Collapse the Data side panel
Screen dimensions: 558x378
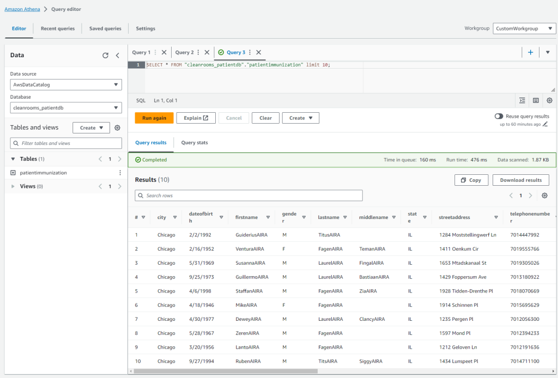tap(118, 55)
